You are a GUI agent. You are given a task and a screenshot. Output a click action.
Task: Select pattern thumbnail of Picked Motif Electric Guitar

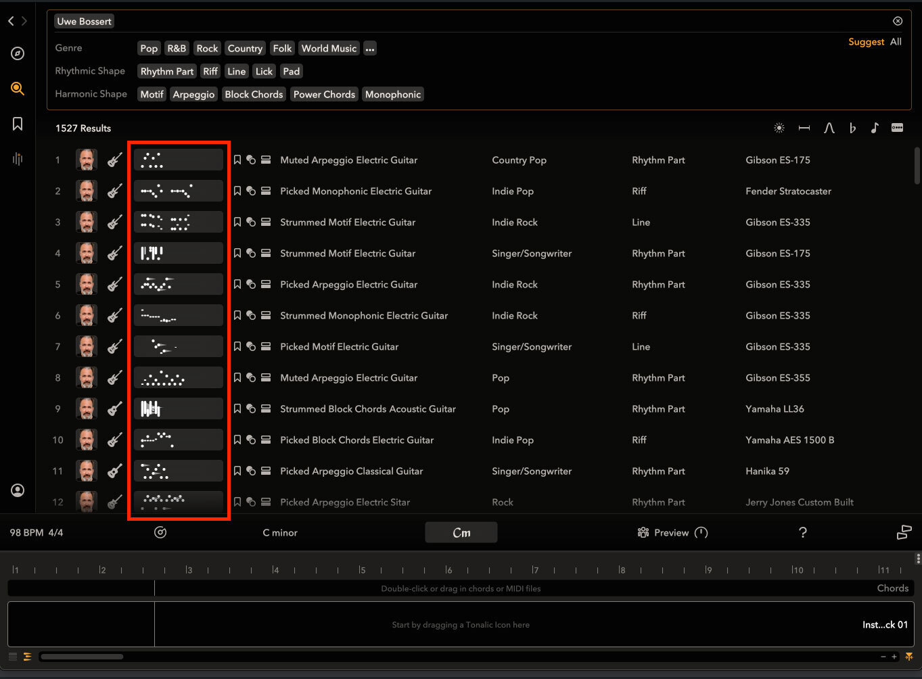(x=179, y=347)
